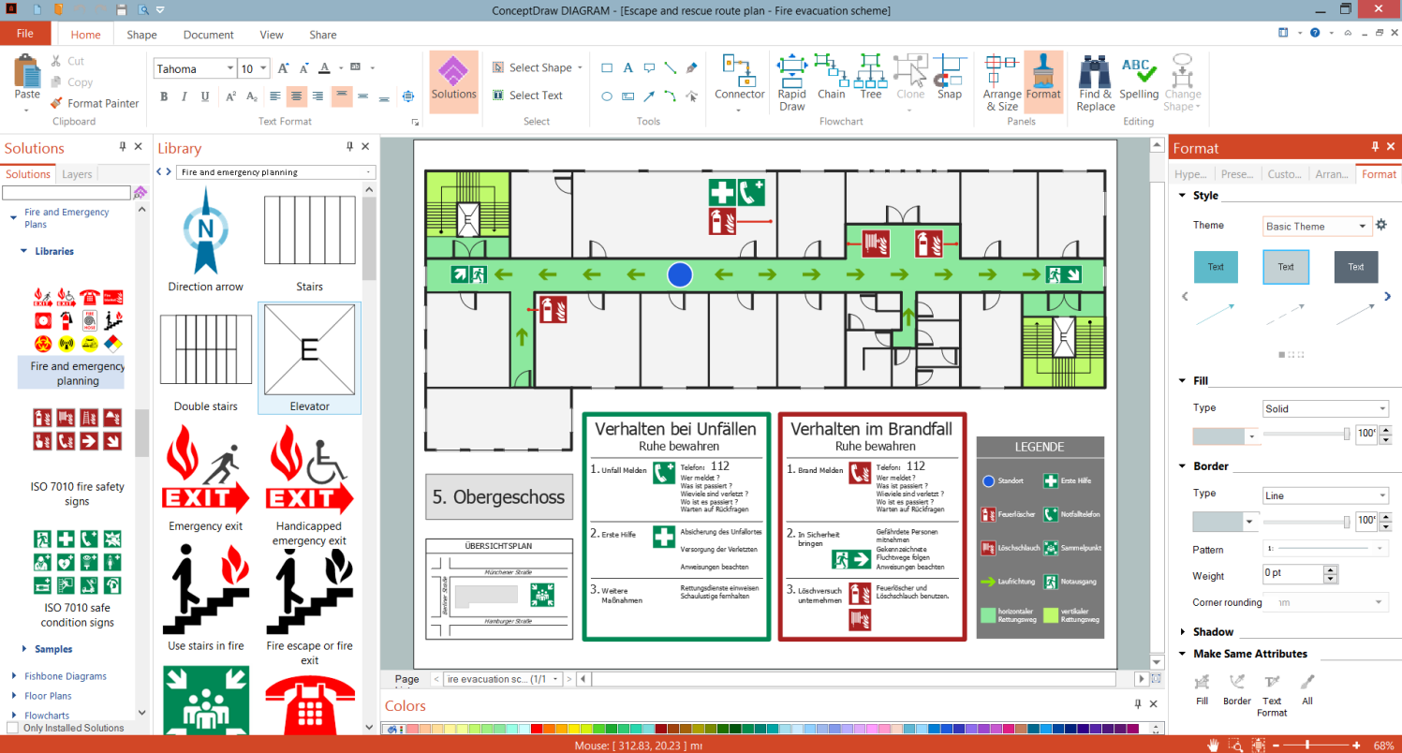Switch to the Share ribbon tab
The width and height of the screenshot is (1402, 753).
tap(323, 35)
